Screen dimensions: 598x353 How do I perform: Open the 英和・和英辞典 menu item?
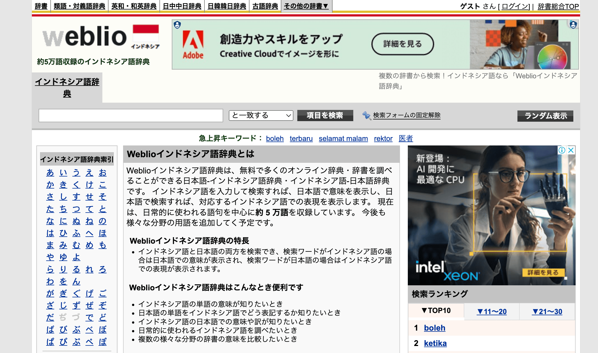[134, 6]
